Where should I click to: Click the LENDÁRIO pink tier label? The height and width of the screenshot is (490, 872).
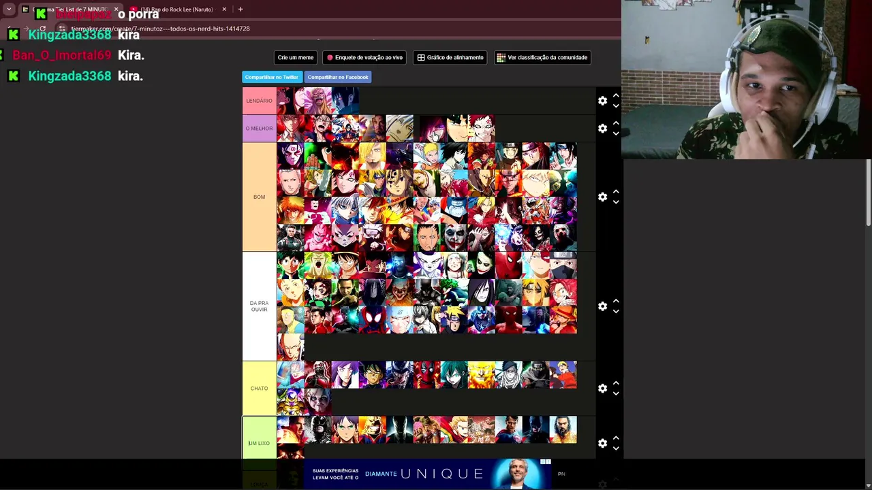point(260,101)
